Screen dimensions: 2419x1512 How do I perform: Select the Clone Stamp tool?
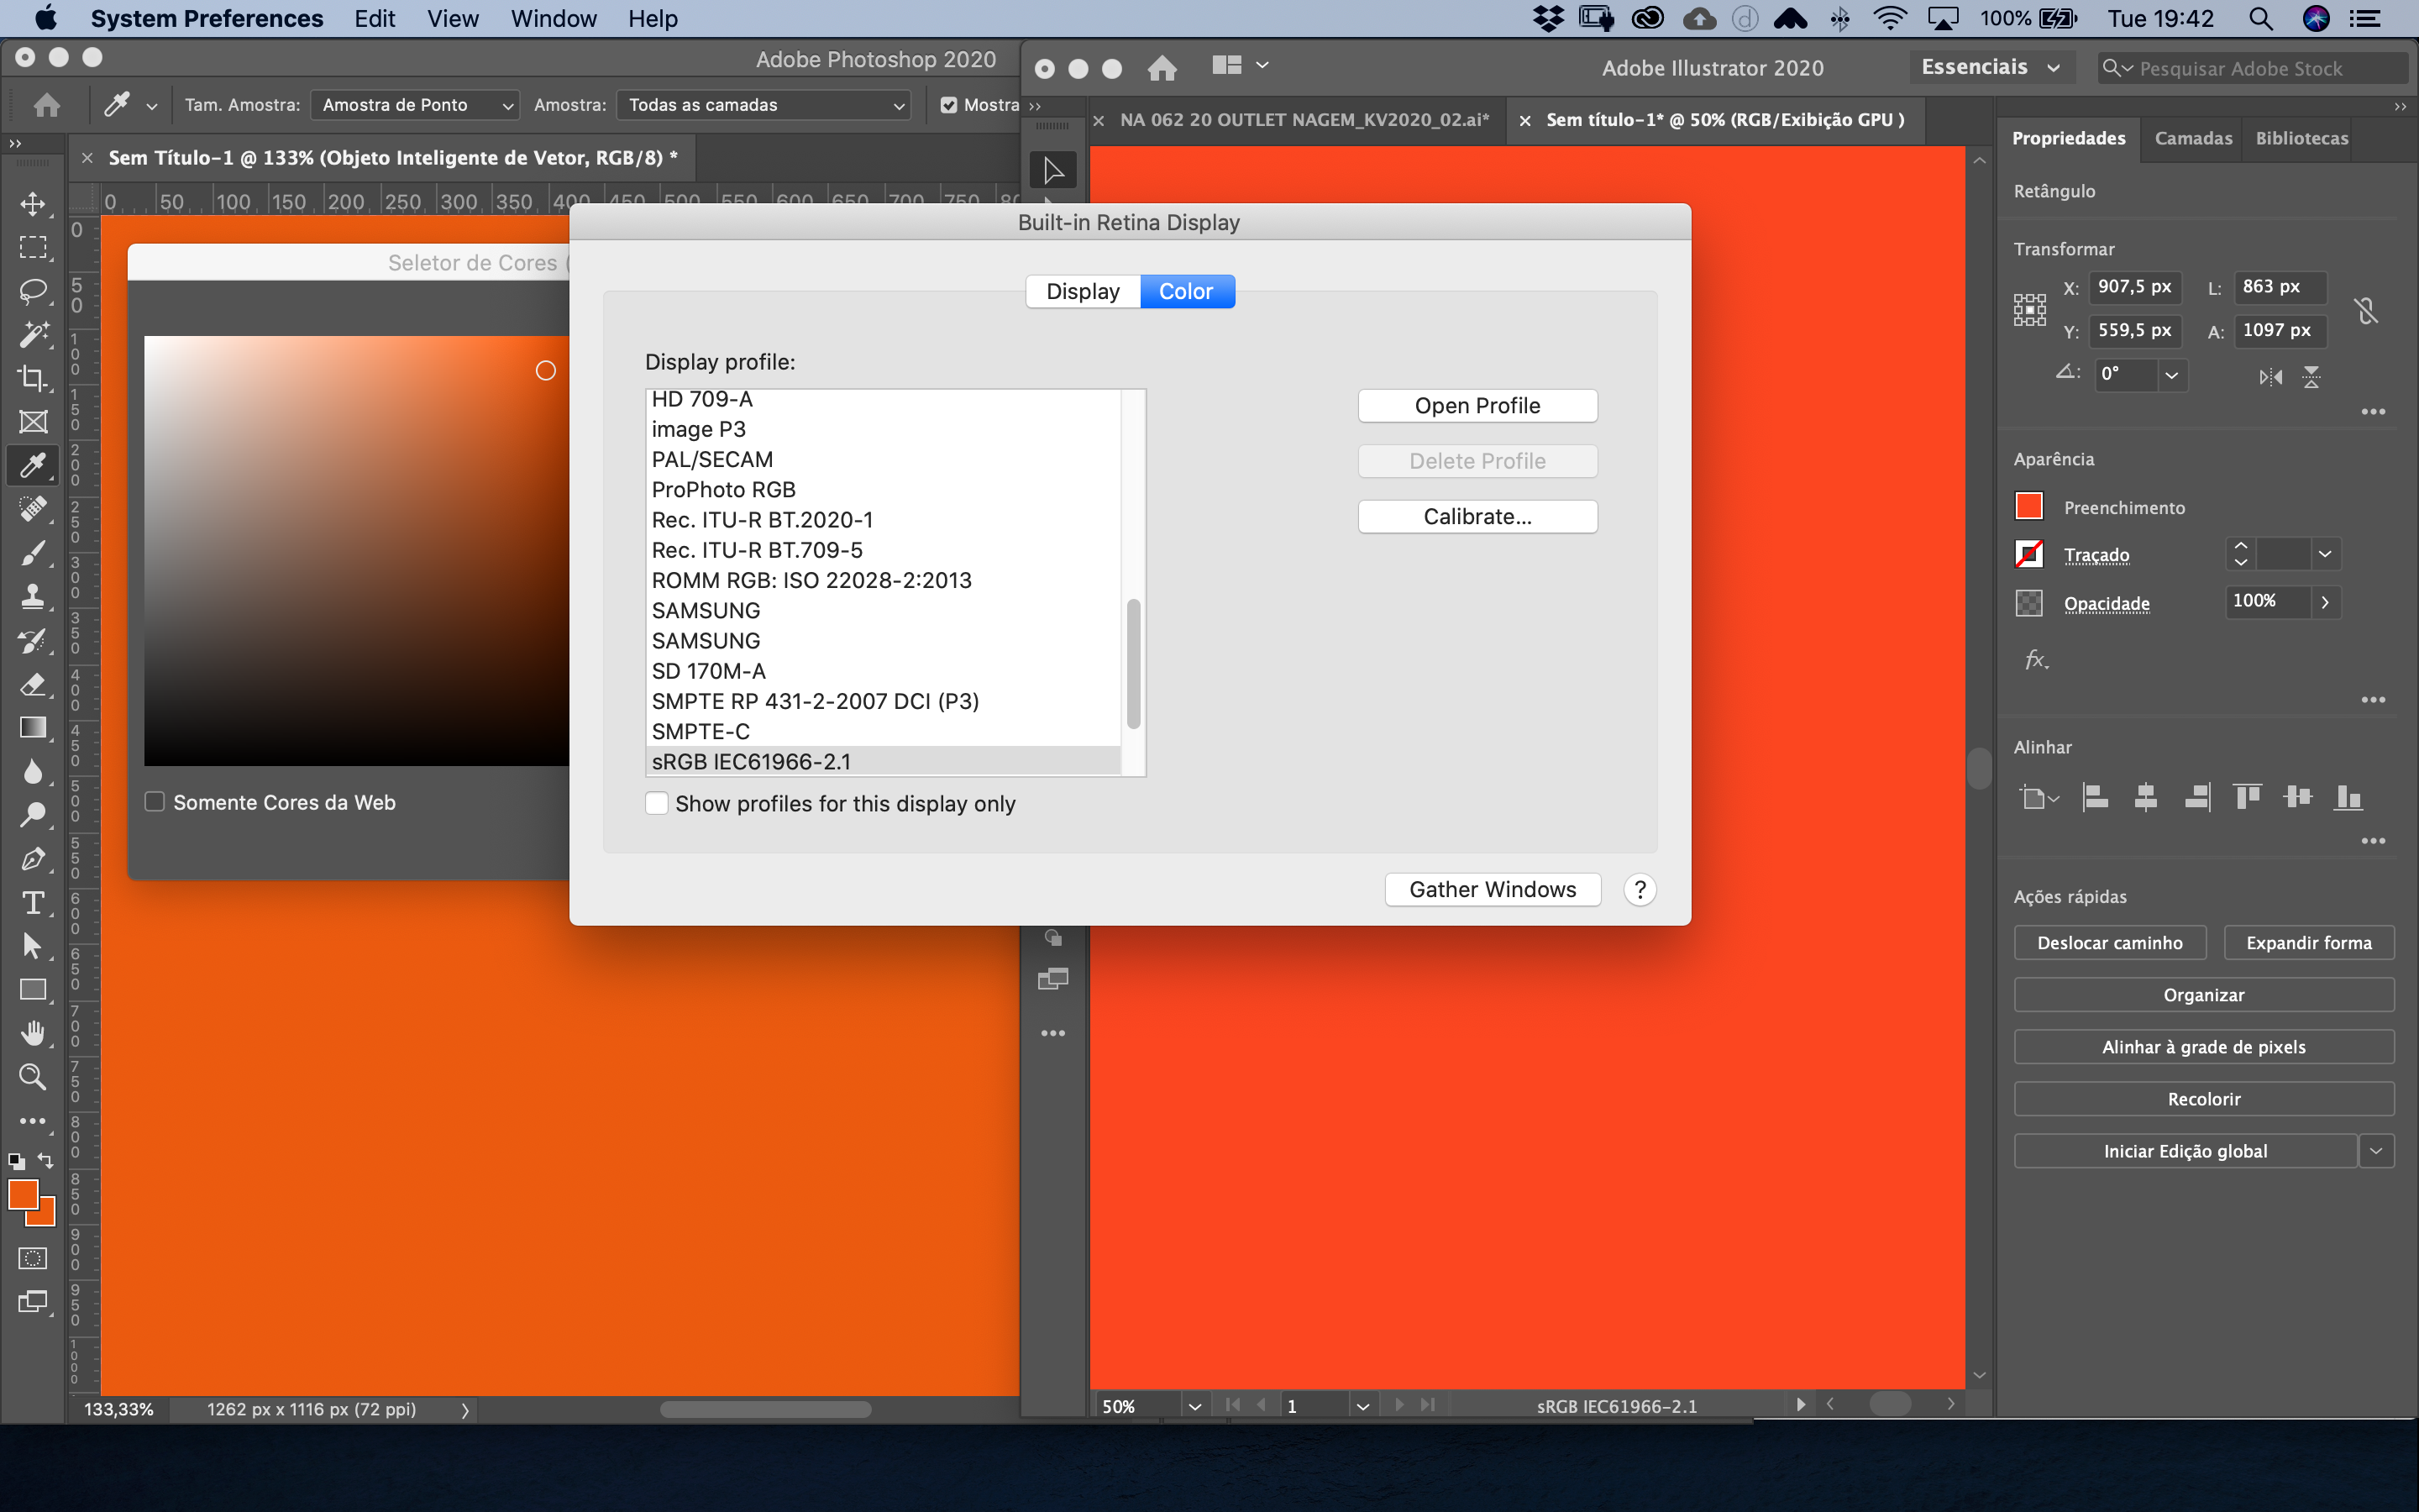[x=34, y=596]
